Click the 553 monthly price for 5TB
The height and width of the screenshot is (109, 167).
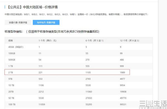pos(40,79)
